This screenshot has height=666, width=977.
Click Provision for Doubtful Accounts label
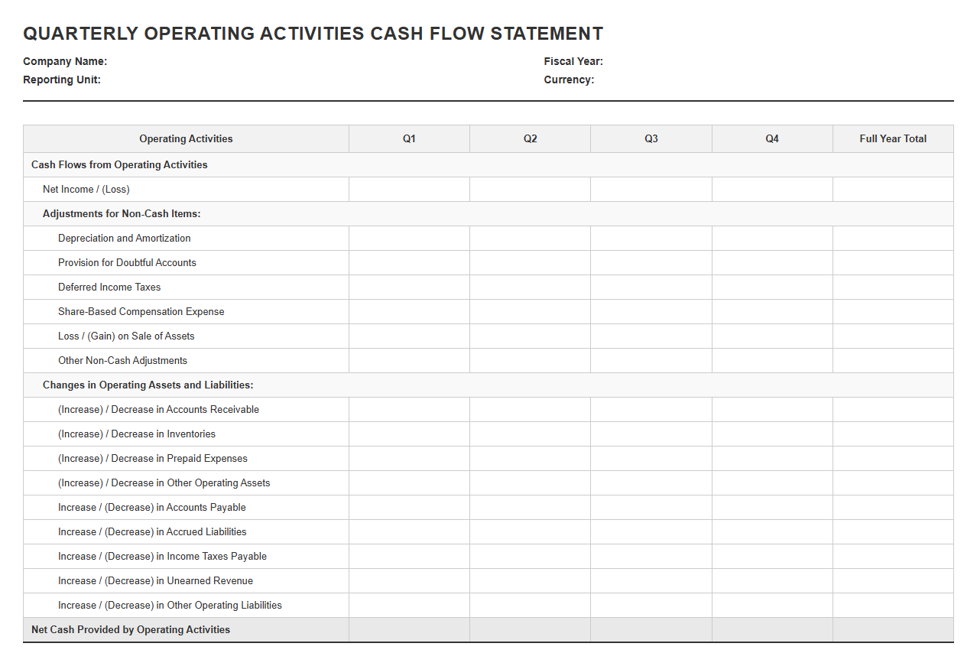127,262
